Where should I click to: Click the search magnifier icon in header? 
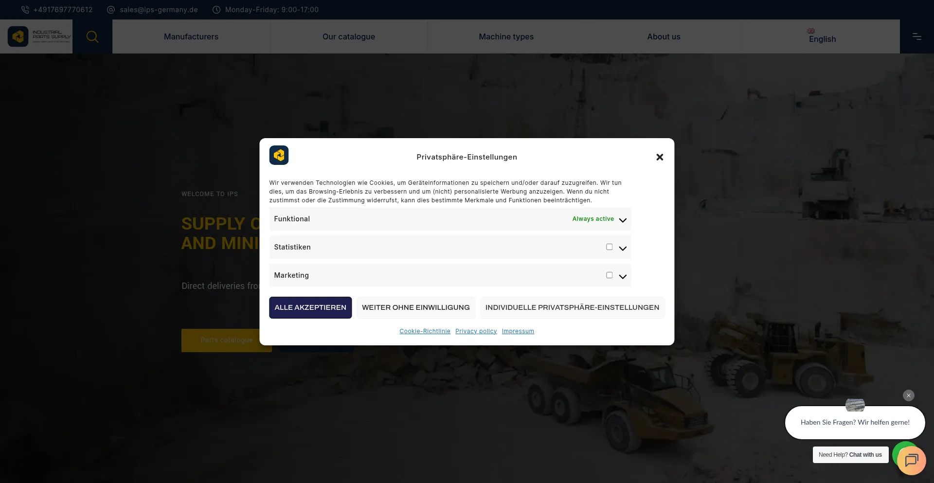[92, 36]
